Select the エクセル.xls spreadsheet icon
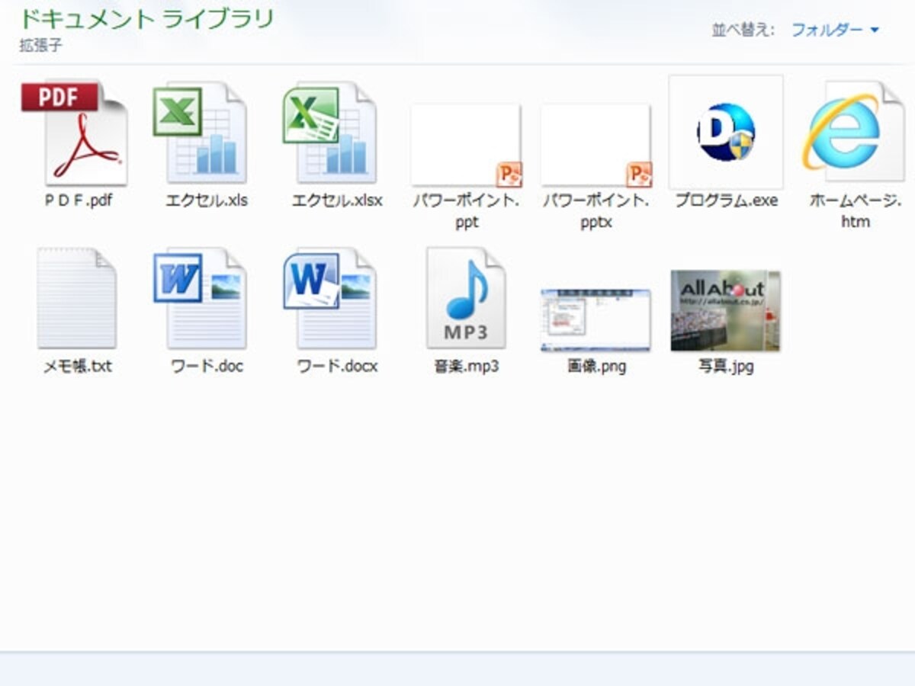 200,133
